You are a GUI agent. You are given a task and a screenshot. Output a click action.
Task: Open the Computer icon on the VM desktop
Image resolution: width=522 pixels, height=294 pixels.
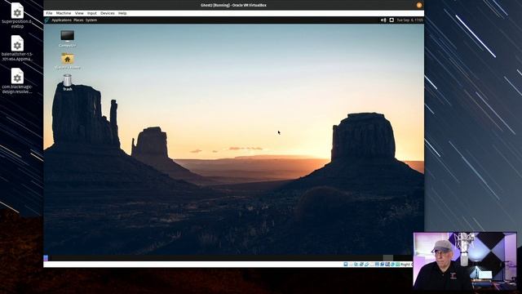[67, 38]
